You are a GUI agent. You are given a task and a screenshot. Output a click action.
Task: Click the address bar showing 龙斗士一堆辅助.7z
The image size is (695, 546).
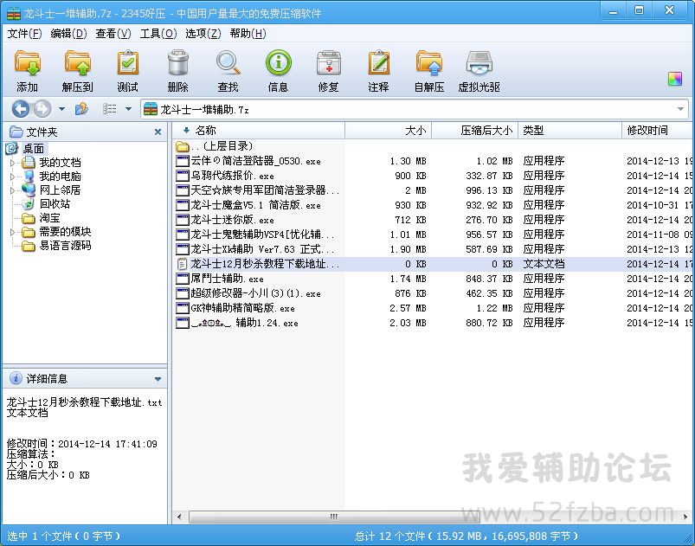pos(415,110)
